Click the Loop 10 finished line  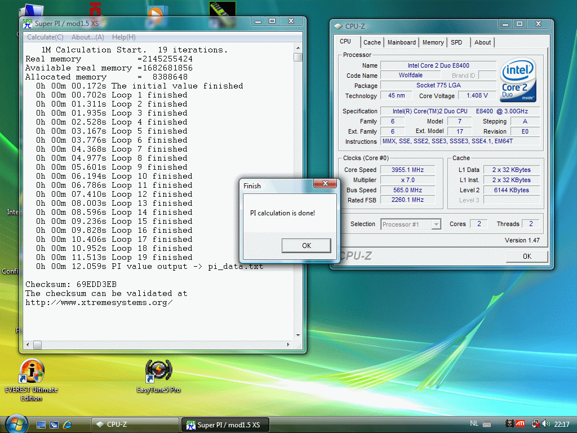(114, 176)
